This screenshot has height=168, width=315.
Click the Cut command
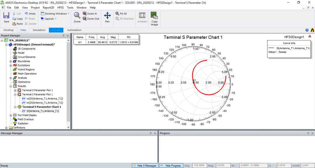pyautogui.click(x=16, y=14)
